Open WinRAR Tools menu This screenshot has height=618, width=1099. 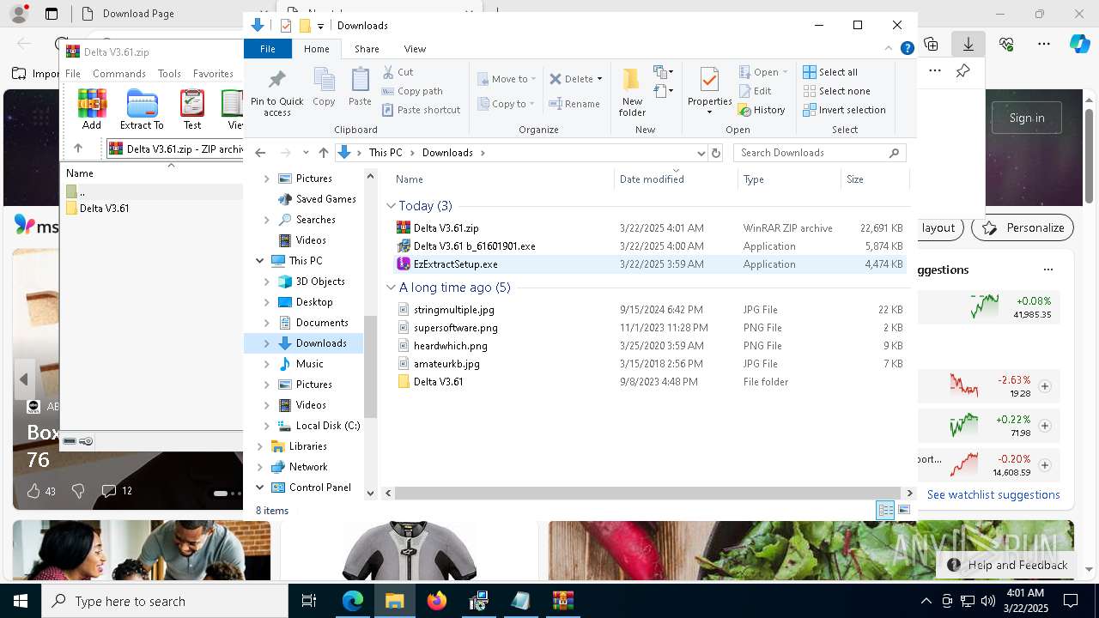coord(169,74)
